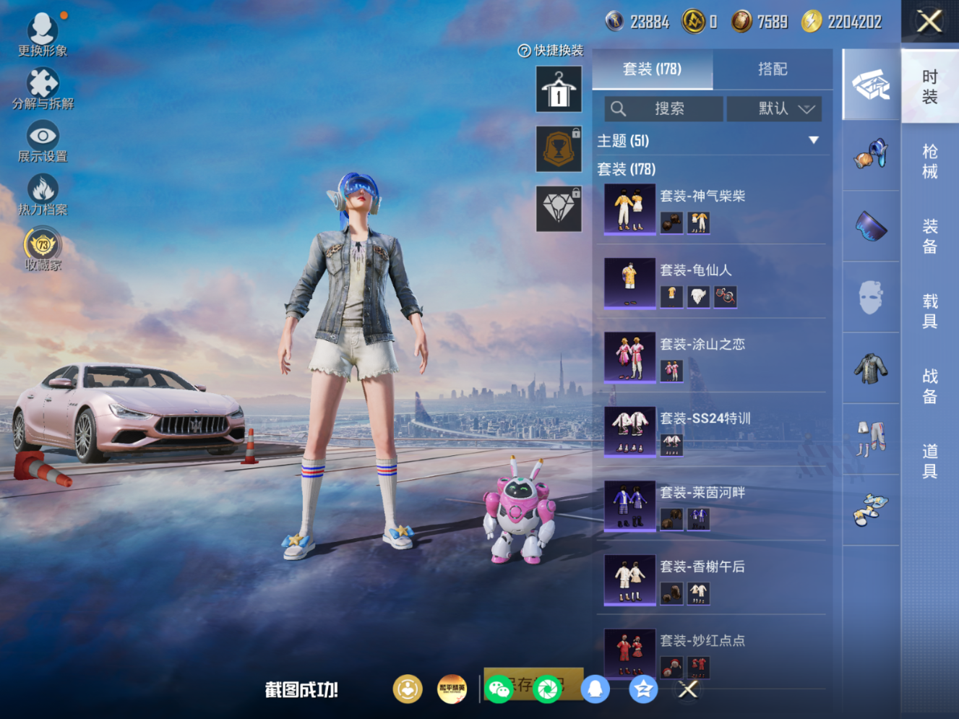
Task: Select the jacket category icon
Action: (871, 369)
